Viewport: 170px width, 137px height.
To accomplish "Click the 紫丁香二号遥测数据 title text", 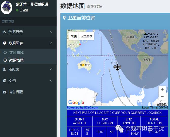I will [32, 4].
